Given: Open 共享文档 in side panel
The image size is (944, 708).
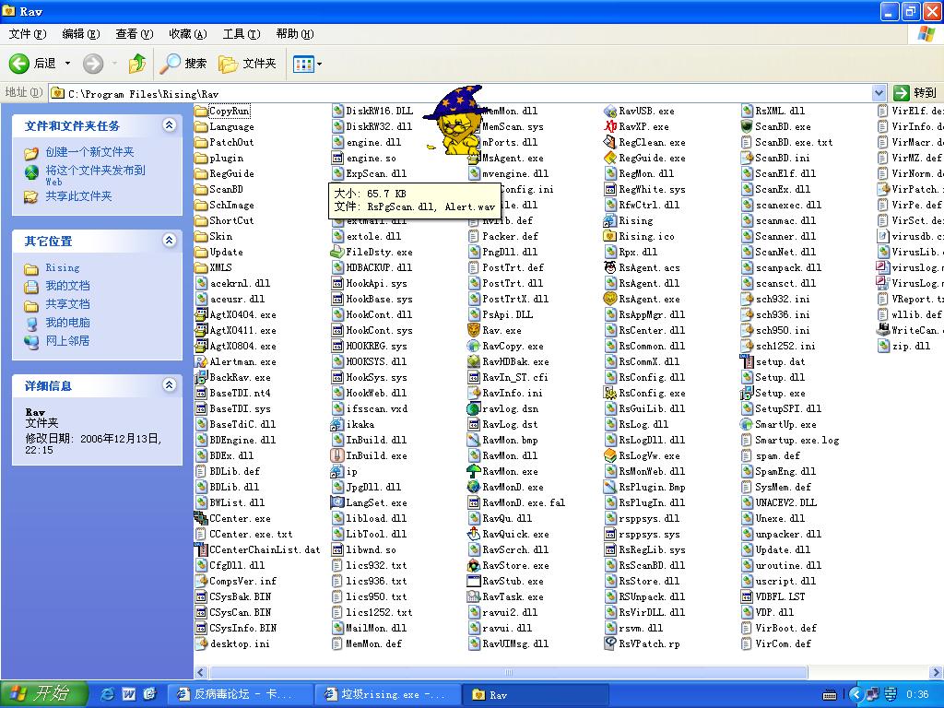Looking at the screenshot, I should [67, 304].
